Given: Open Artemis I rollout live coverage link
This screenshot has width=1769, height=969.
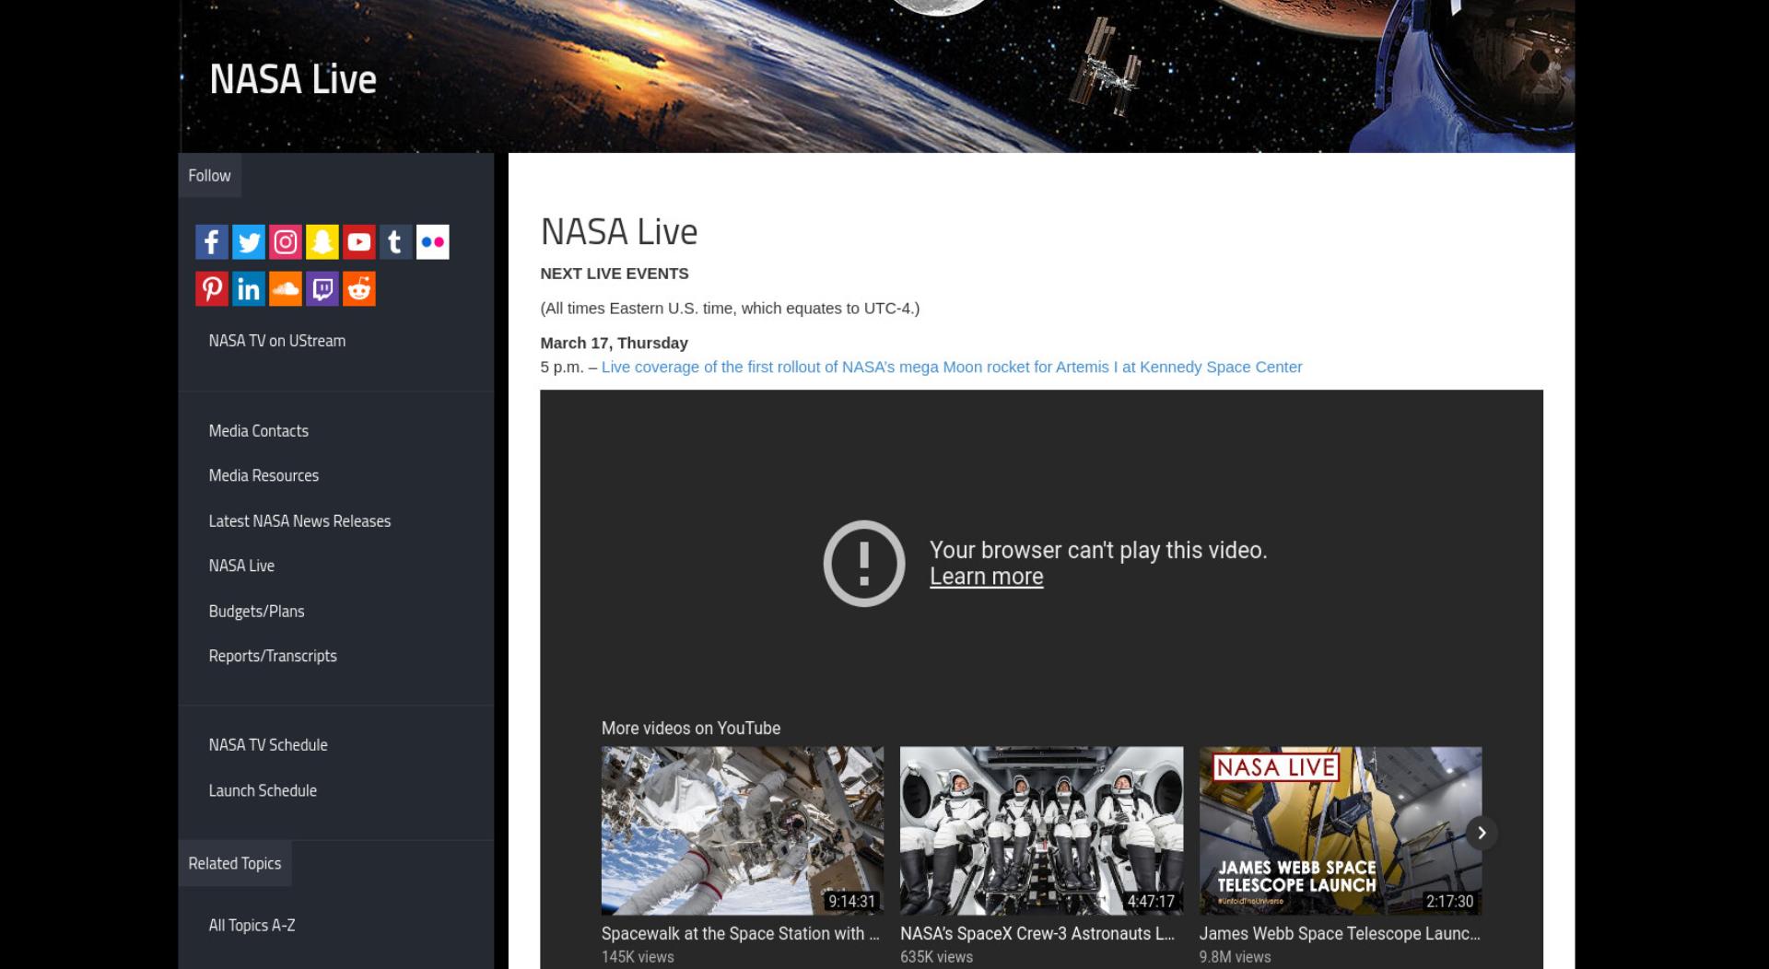Looking at the screenshot, I should click(x=952, y=368).
